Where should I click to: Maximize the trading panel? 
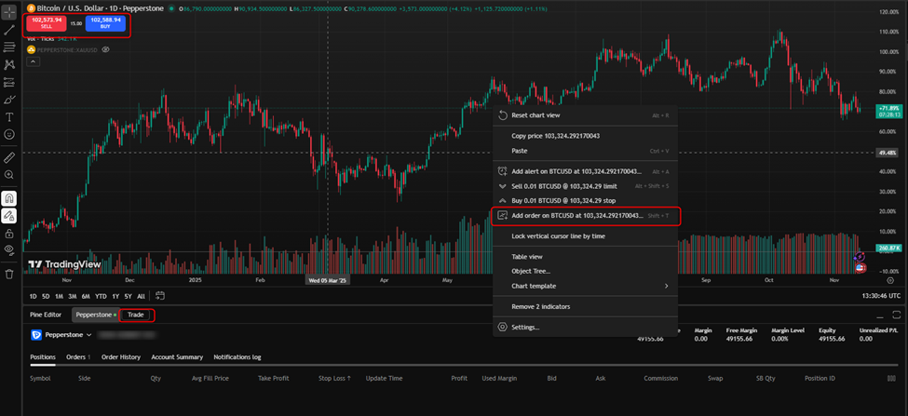pyautogui.click(x=897, y=315)
